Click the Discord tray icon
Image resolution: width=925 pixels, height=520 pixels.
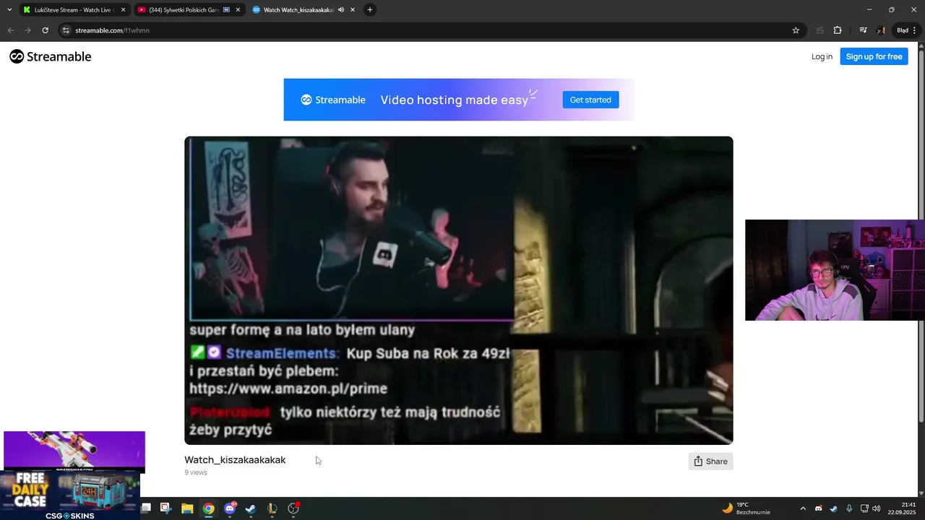pyautogui.click(x=818, y=508)
